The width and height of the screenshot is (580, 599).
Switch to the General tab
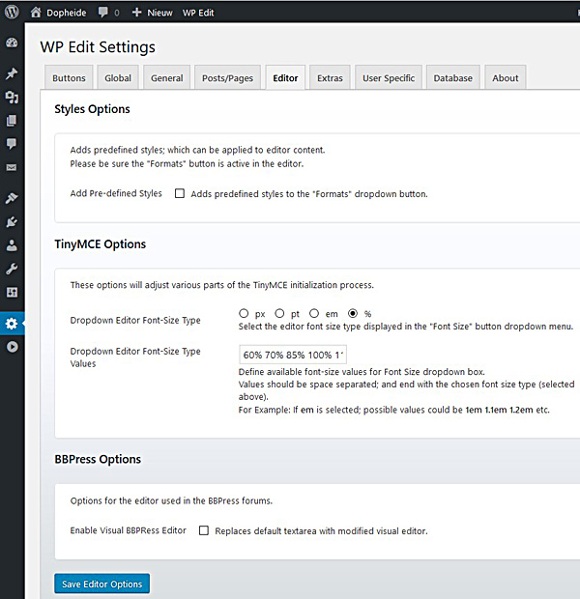166,77
